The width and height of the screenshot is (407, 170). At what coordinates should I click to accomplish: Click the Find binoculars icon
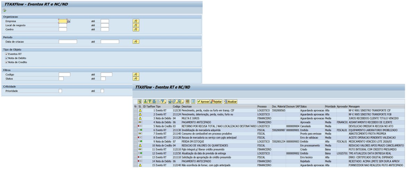154,102
